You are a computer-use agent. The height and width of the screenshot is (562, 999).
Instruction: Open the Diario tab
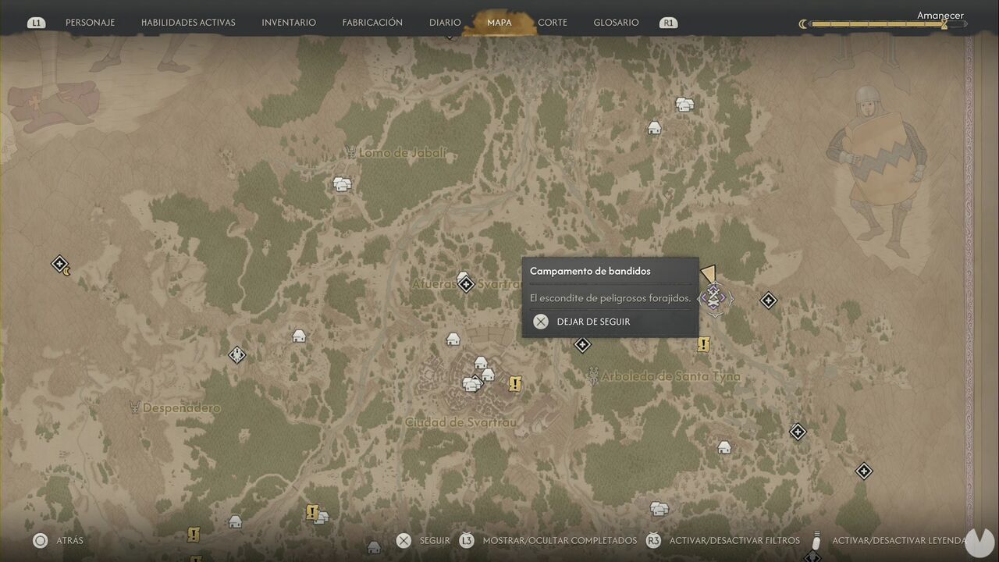[445, 23]
